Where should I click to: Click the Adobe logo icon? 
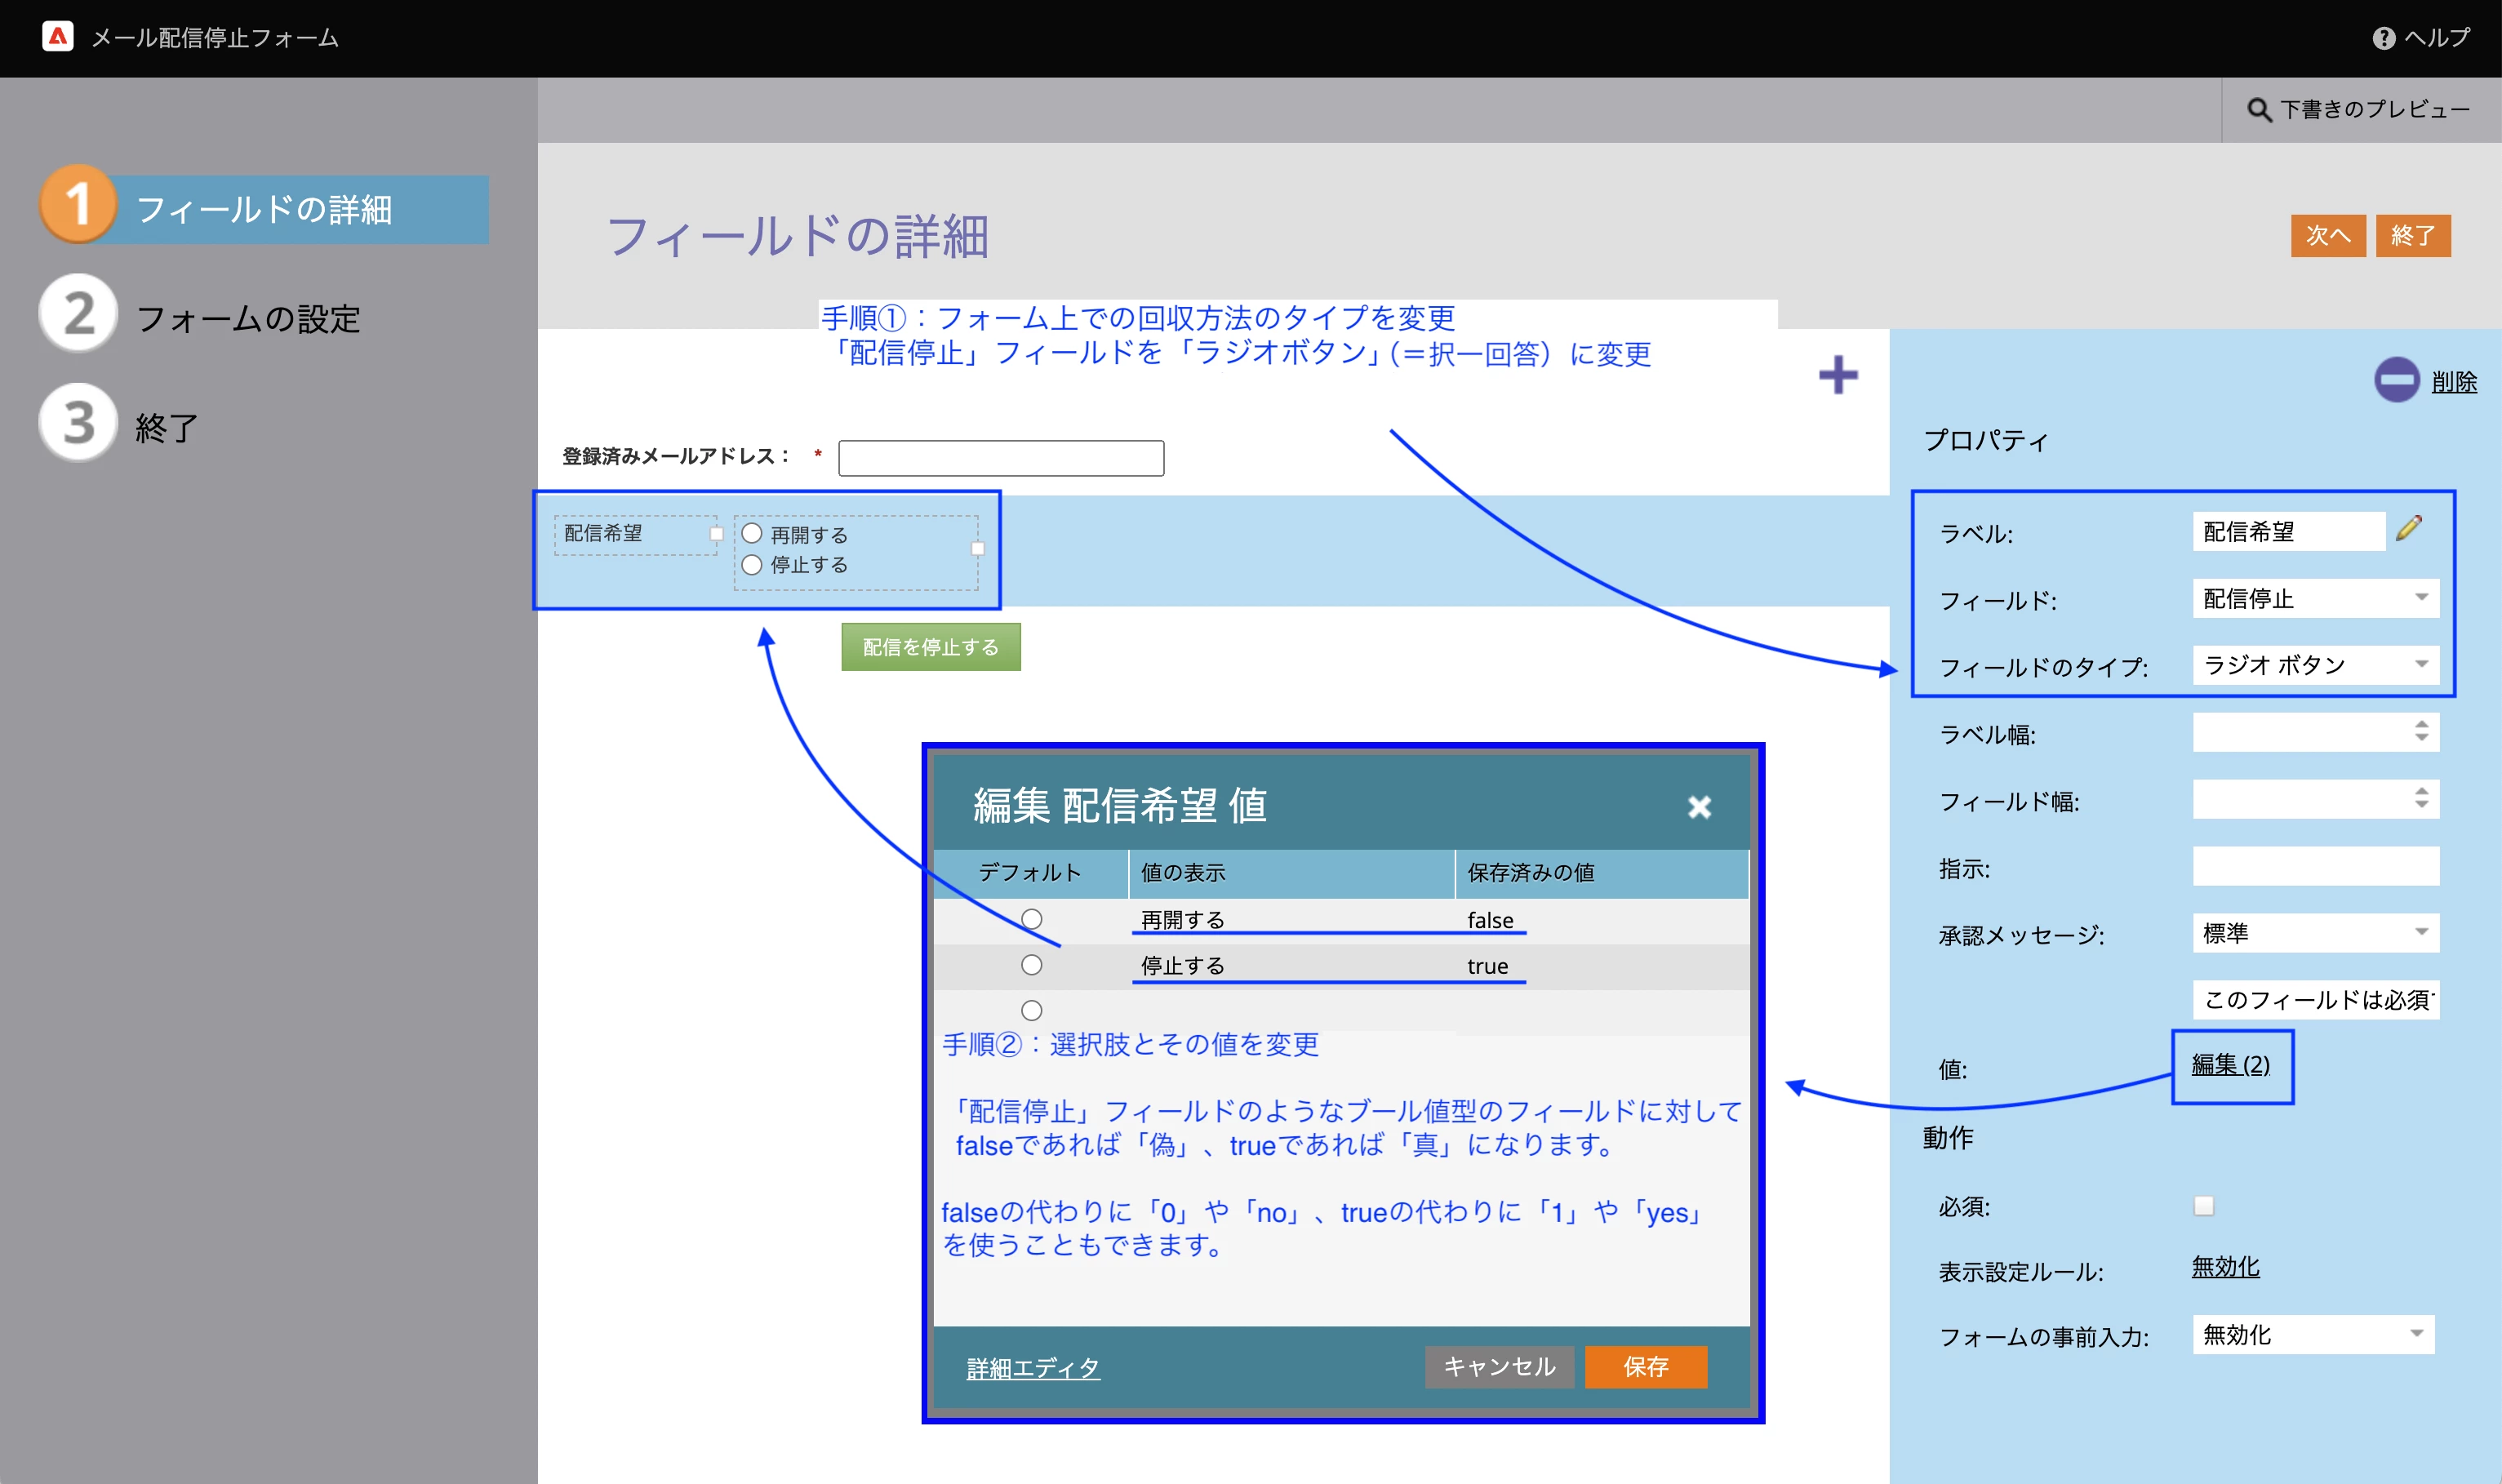(x=57, y=37)
